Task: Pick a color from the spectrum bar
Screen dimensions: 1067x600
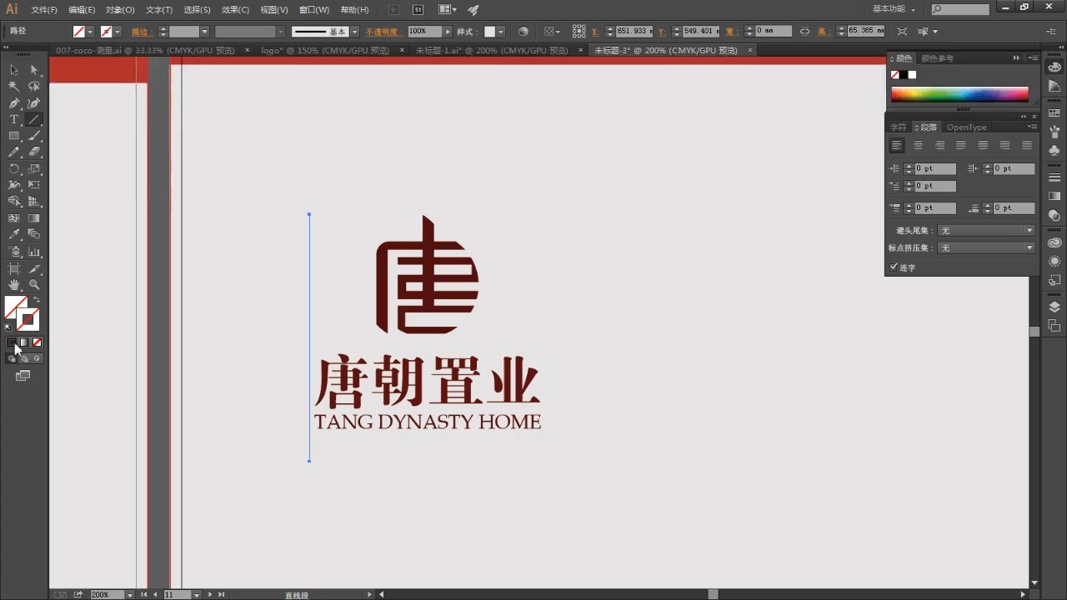Action: (959, 94)
